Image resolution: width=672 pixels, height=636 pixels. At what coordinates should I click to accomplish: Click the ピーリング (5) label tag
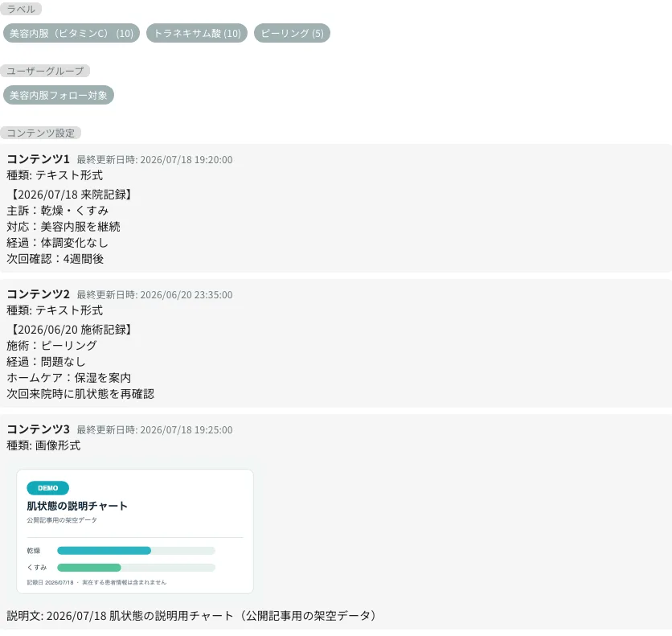292,33
